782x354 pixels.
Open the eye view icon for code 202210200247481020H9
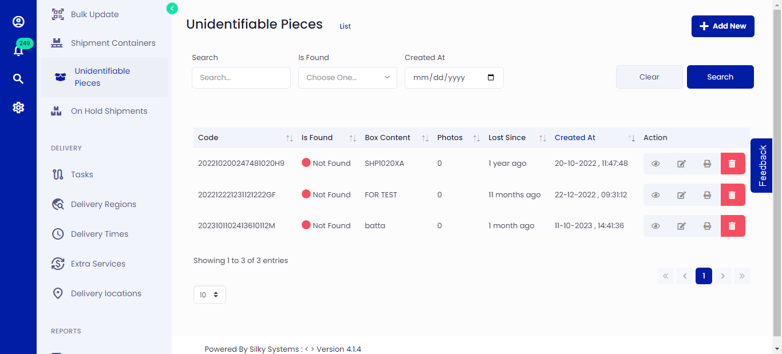655,163
